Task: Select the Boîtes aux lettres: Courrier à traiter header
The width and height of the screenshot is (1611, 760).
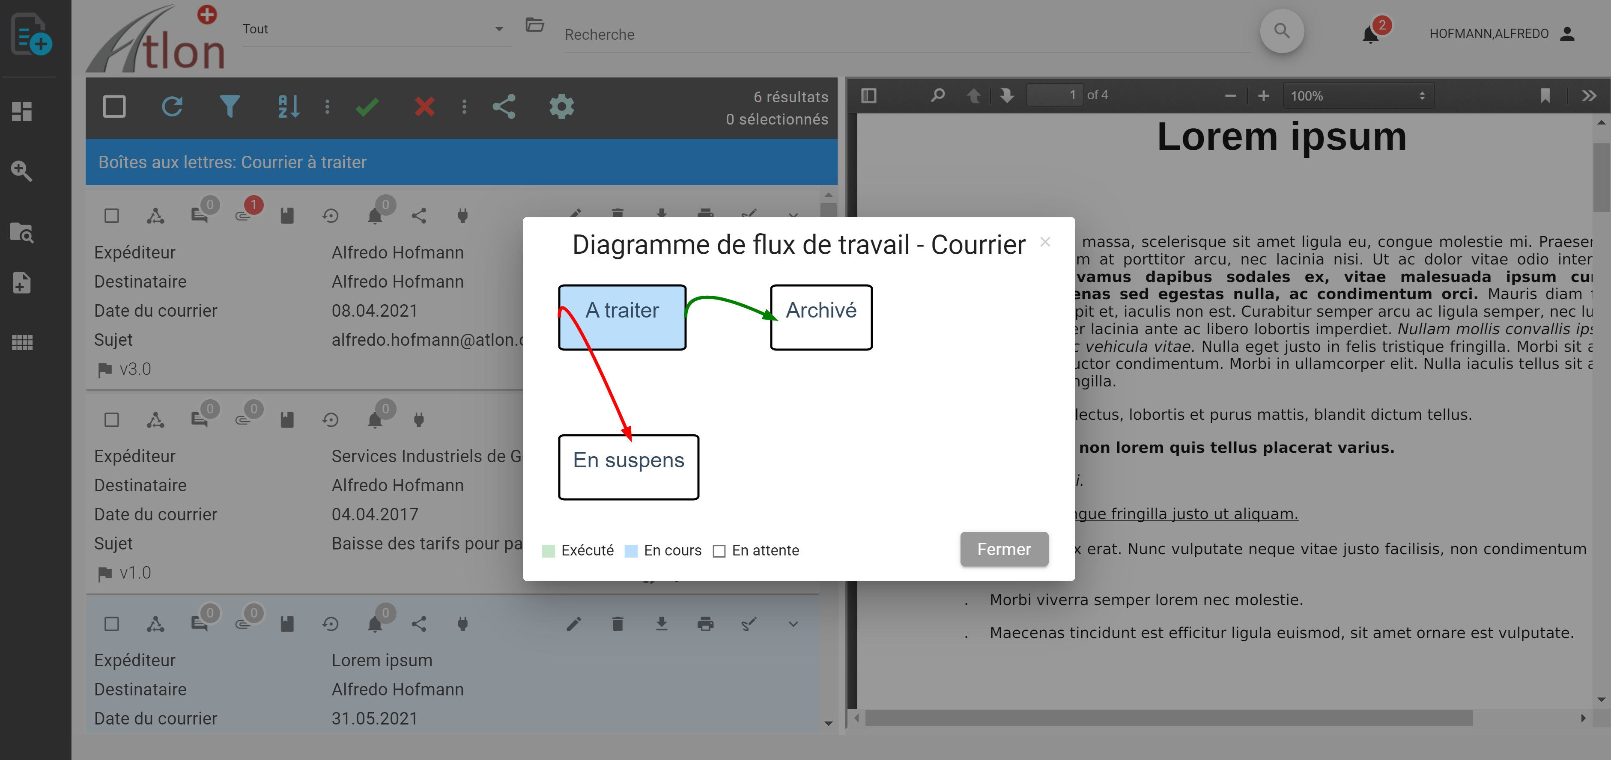Action: 462,163
